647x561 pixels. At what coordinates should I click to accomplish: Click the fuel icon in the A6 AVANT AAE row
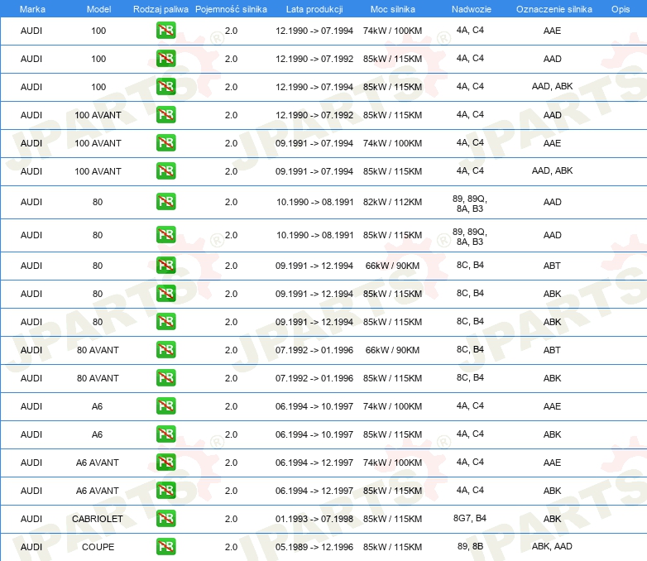[165, 463]
